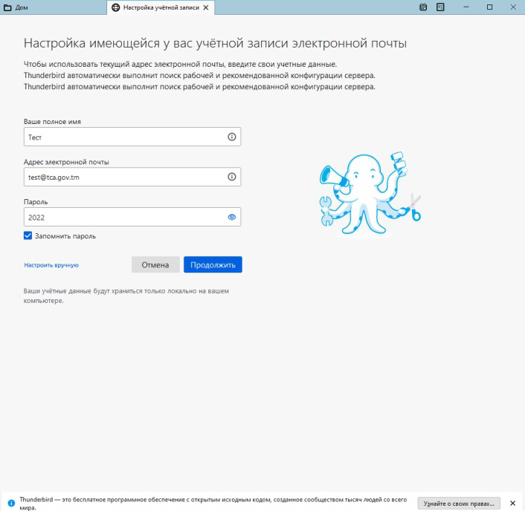Open the calendar icon in the title bar

423,7
